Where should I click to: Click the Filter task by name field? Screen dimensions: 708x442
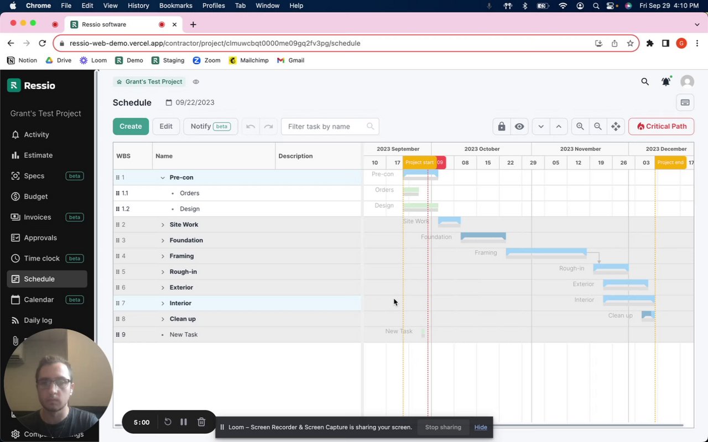[x=330, y=127]
